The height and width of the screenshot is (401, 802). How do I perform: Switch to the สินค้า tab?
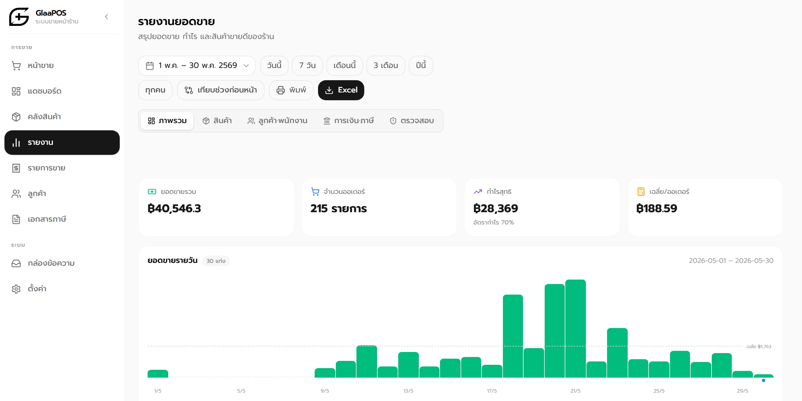pyautogui.click(x=217, y=121)
